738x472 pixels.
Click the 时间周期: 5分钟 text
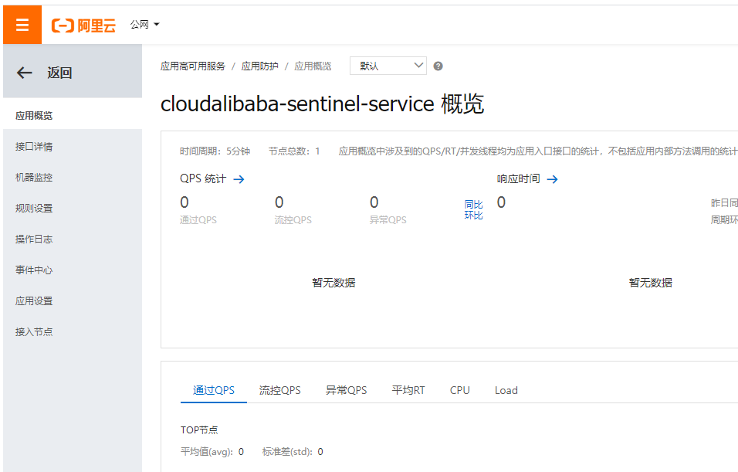click(x=215, y=151)
